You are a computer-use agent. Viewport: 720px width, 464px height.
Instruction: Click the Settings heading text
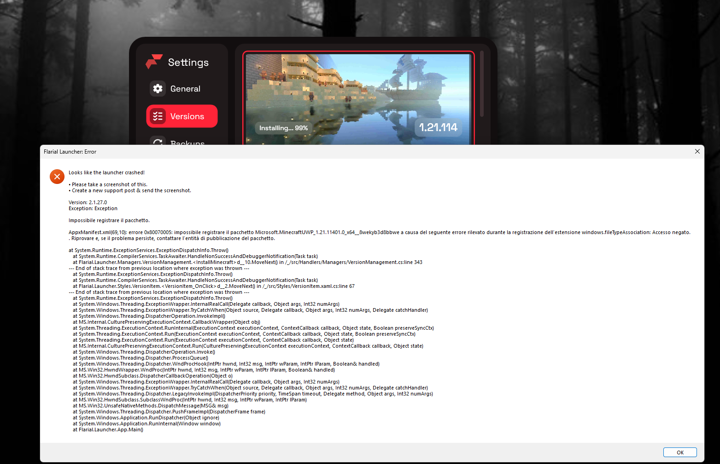[187, 62]
